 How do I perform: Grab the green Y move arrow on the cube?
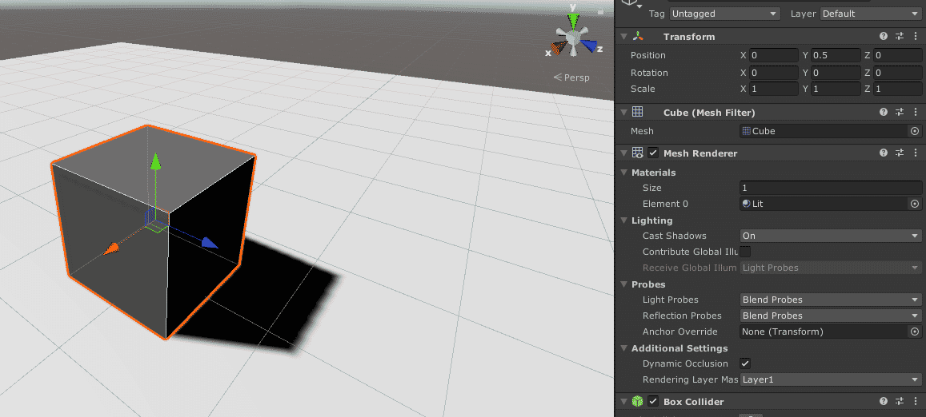coord(155,161)
